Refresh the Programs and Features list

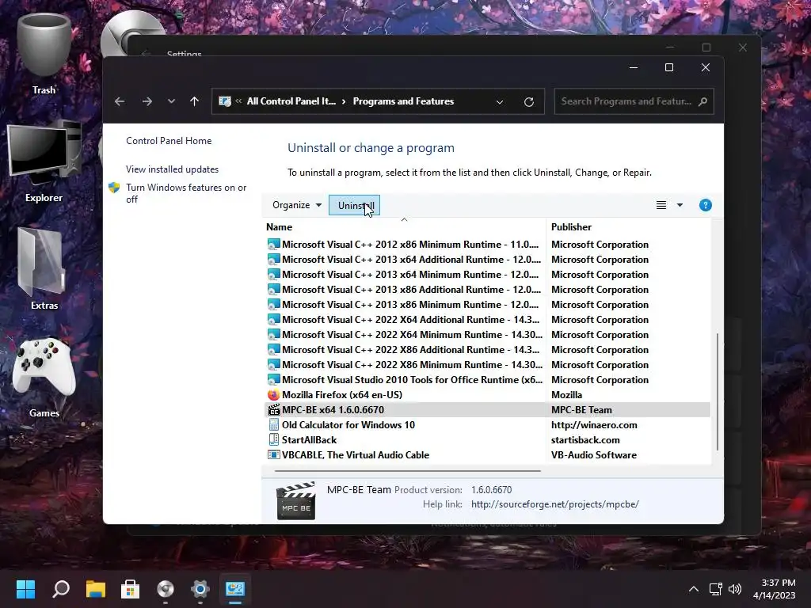(528, 102)
